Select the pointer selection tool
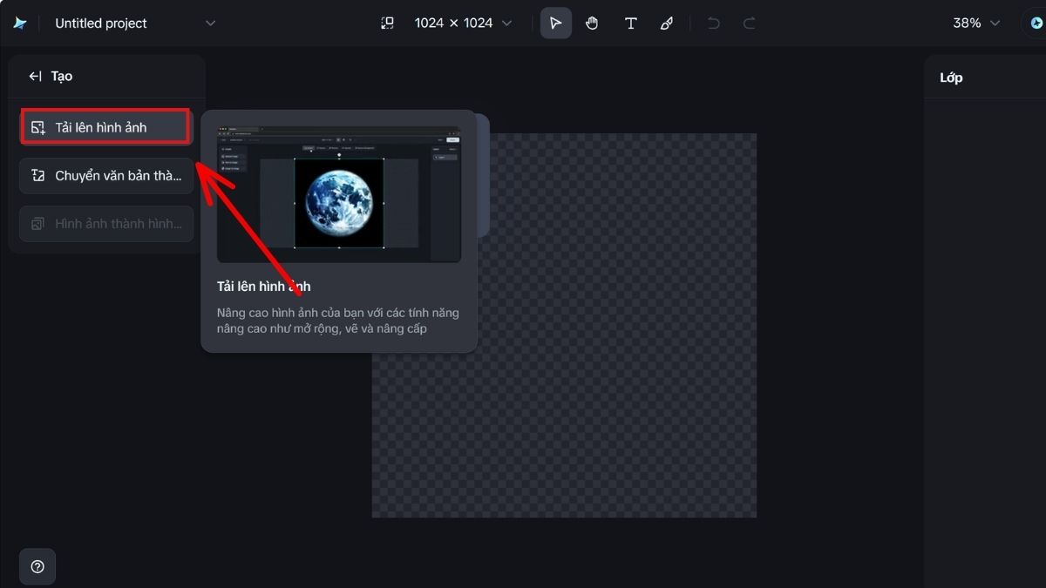The image size is (1046, 588). [x=555, y=24]
